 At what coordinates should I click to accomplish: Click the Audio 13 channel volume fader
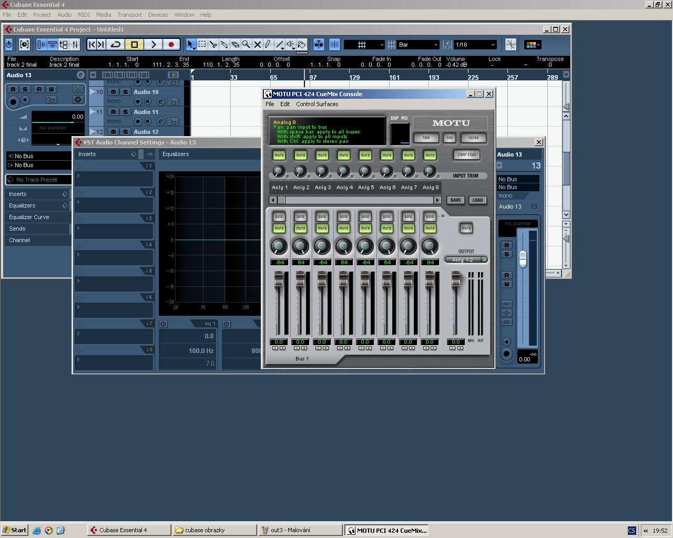coord(523,258)
